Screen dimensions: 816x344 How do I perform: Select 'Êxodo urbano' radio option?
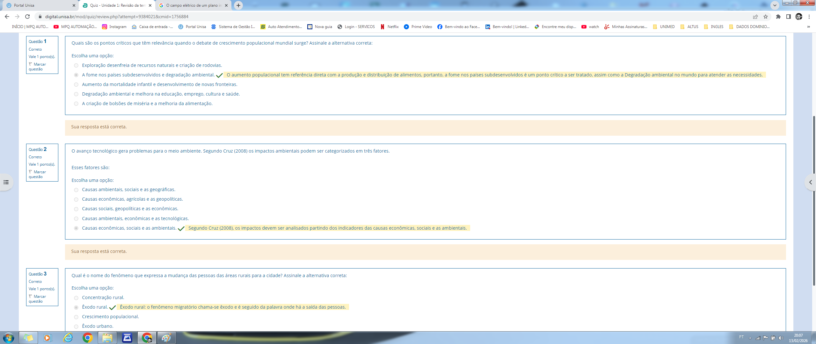pos(76,326)
